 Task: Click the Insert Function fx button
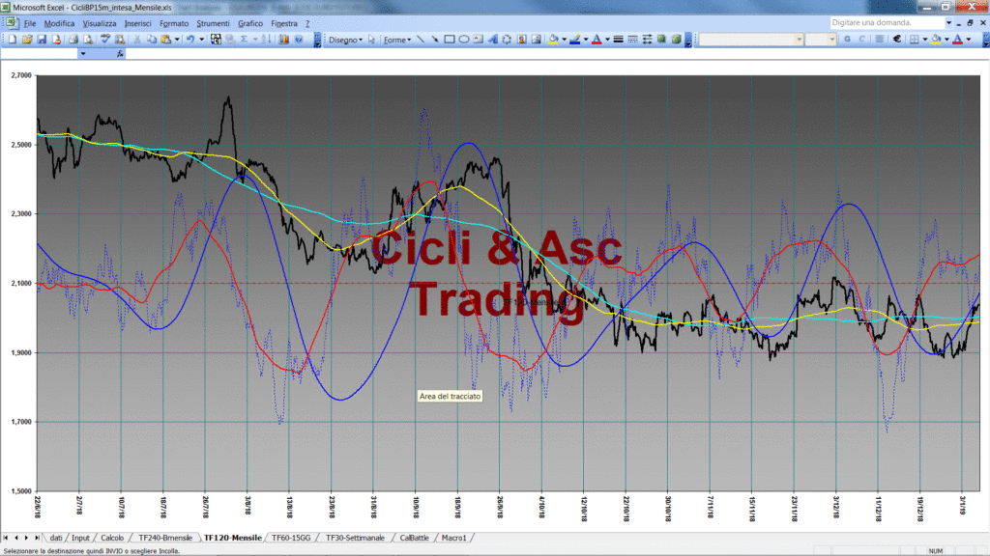[x=120, y=54]
